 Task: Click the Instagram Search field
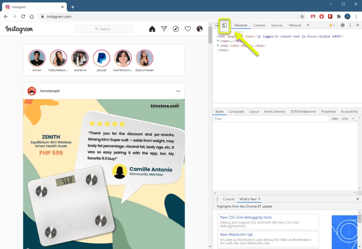[104, 29]
